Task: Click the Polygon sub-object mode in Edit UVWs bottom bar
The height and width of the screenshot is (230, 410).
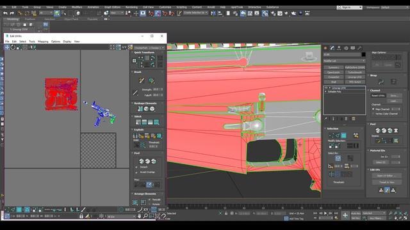Action: (19, 210)
